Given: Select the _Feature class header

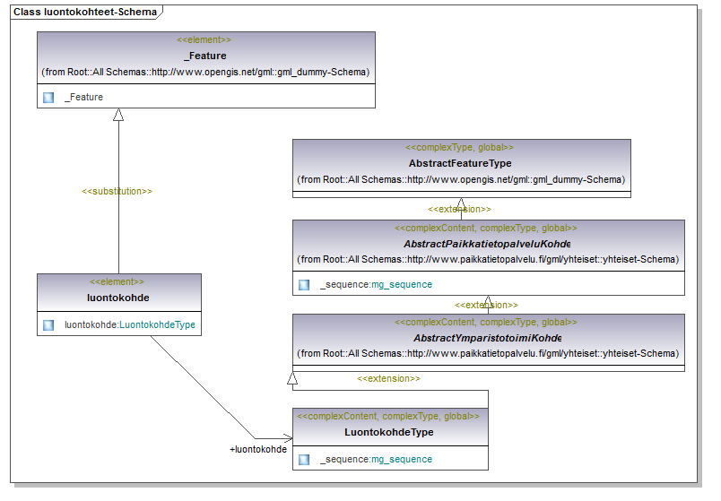Looking at the screenshot, I should point(206,58).
